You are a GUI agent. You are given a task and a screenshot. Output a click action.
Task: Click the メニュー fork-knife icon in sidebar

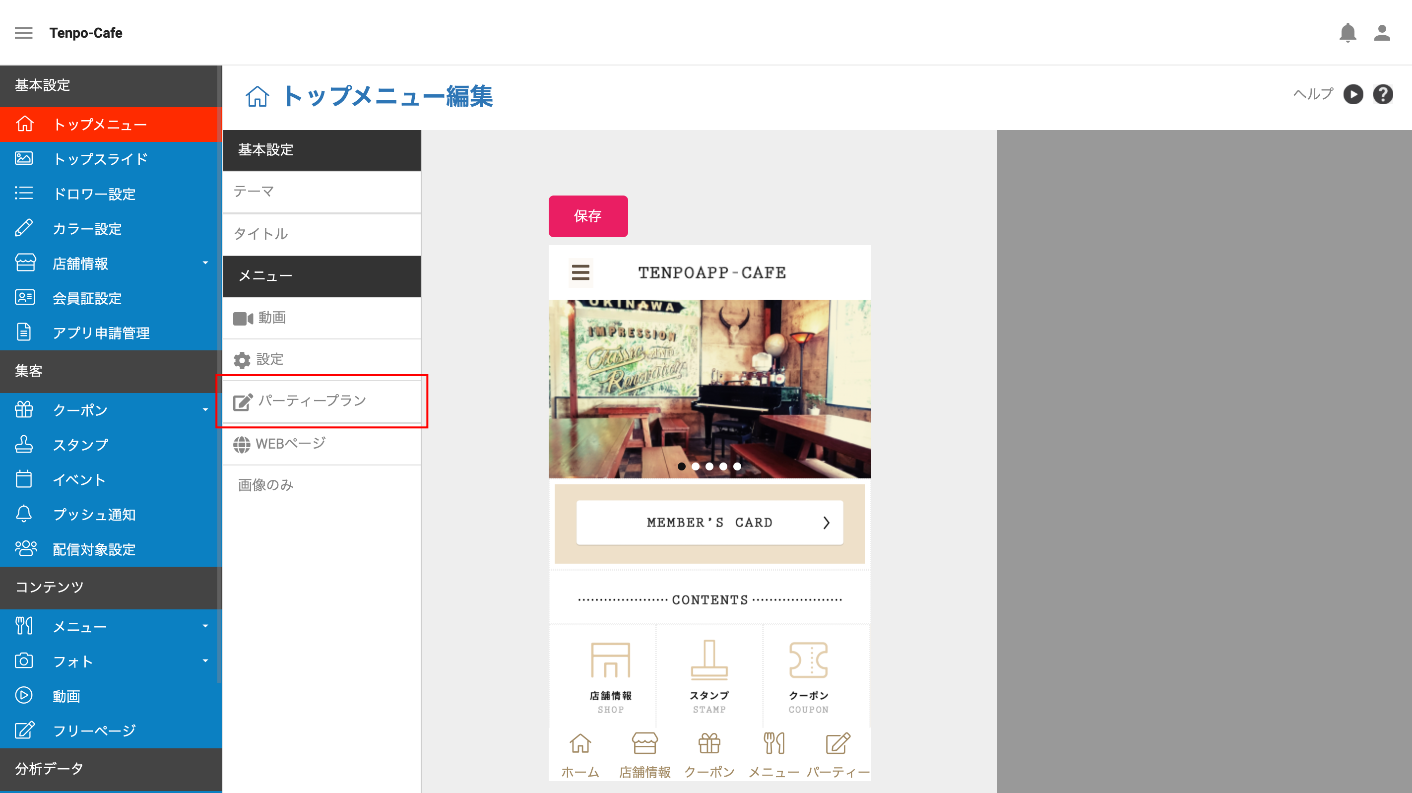click(x=24, y=626)
